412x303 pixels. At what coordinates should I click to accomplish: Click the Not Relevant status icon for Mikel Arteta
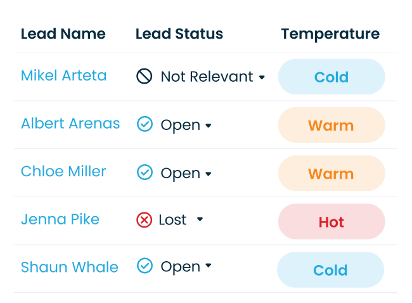tap(145, 77)
